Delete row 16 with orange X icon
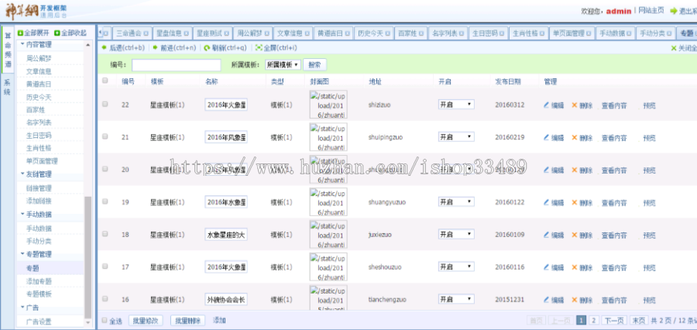 (575, 301)
